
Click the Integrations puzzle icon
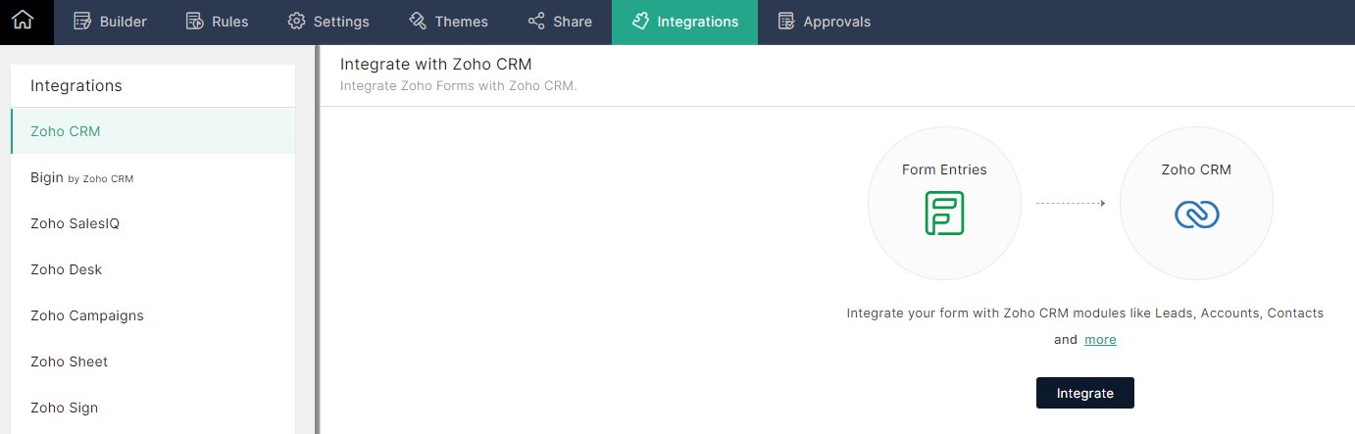640,22
